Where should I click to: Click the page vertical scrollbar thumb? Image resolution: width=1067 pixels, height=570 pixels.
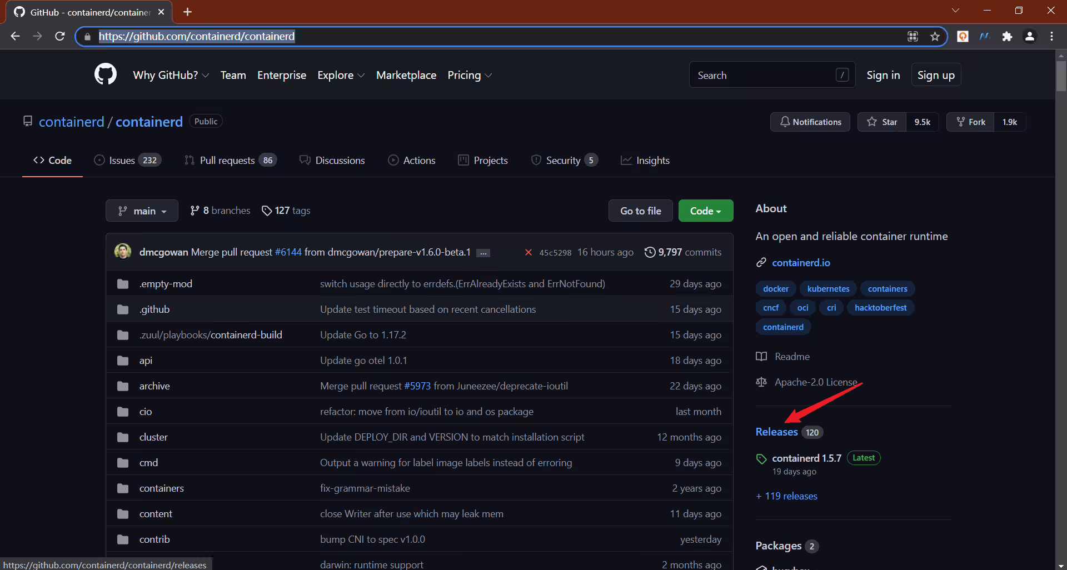[x=1061, y=76]
